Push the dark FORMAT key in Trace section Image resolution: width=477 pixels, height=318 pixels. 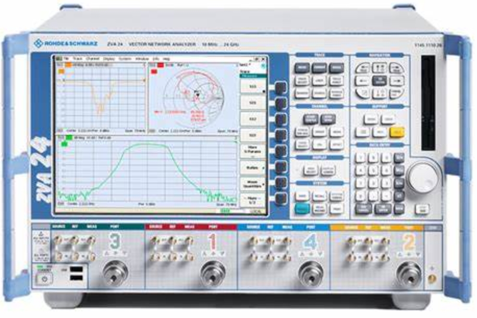pyautogui.click(x=319, y=68)
